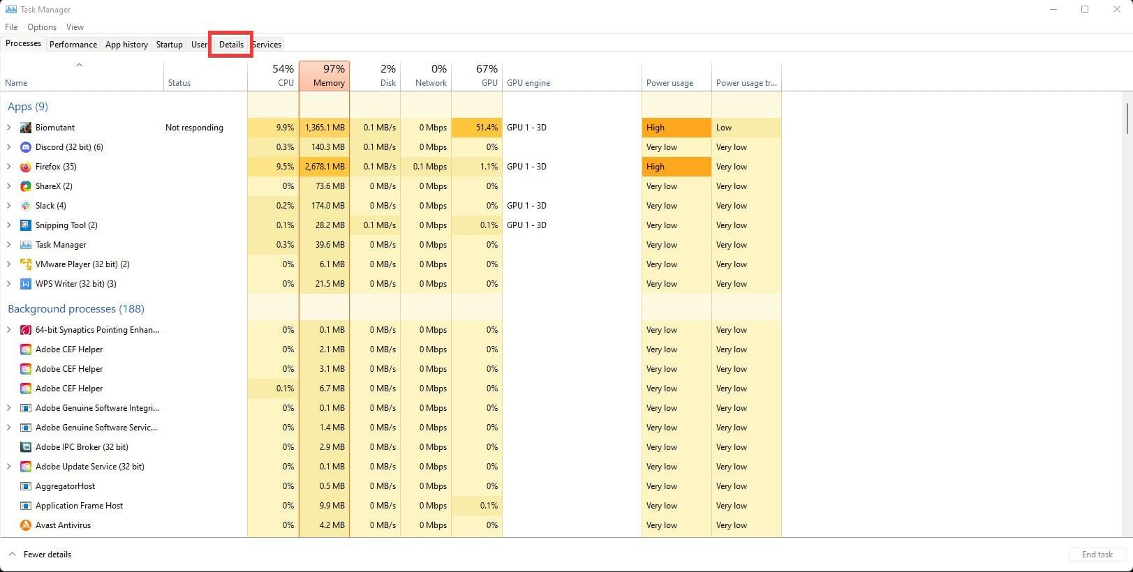Sort processes by Memory column
Screen dimensions: 1133x572
325,75
